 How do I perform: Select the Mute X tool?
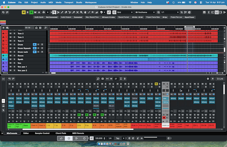(77, 12)
